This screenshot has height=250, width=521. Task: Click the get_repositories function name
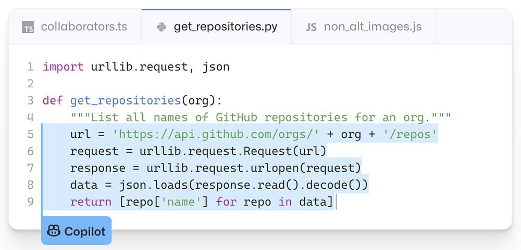pyautogui.click(x=125, y=100)
